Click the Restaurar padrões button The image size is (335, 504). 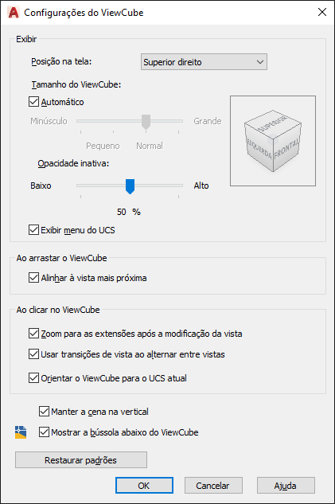(x=81, y=460)
